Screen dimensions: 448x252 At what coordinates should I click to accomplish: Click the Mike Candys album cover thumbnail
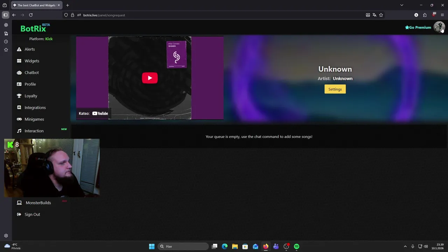pos(177,55)
